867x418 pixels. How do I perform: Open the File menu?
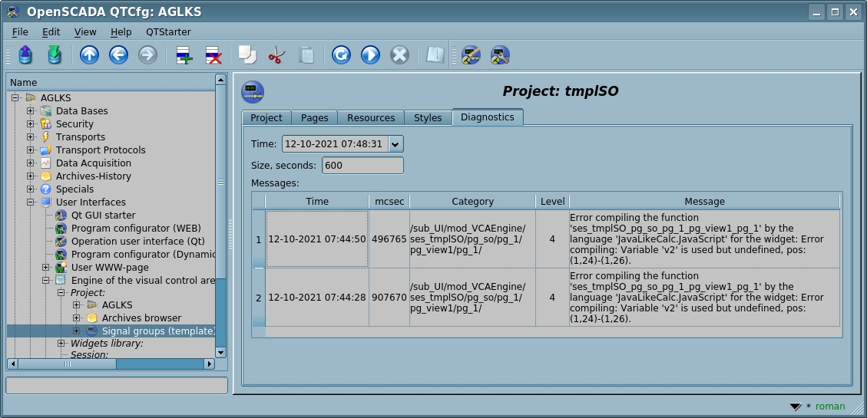[20, 32]
